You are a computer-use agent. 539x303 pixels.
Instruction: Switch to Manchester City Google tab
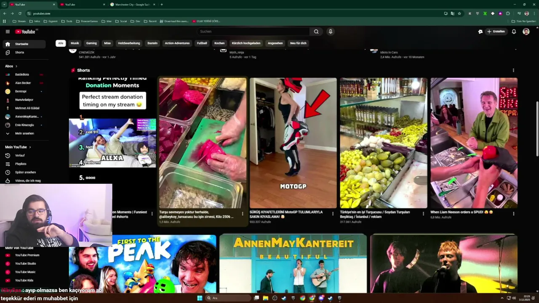tap(133, 5)
